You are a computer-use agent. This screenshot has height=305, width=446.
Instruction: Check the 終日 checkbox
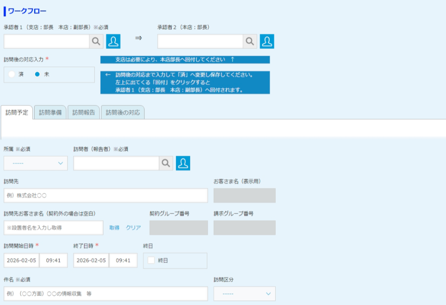[x=151, y=260]
